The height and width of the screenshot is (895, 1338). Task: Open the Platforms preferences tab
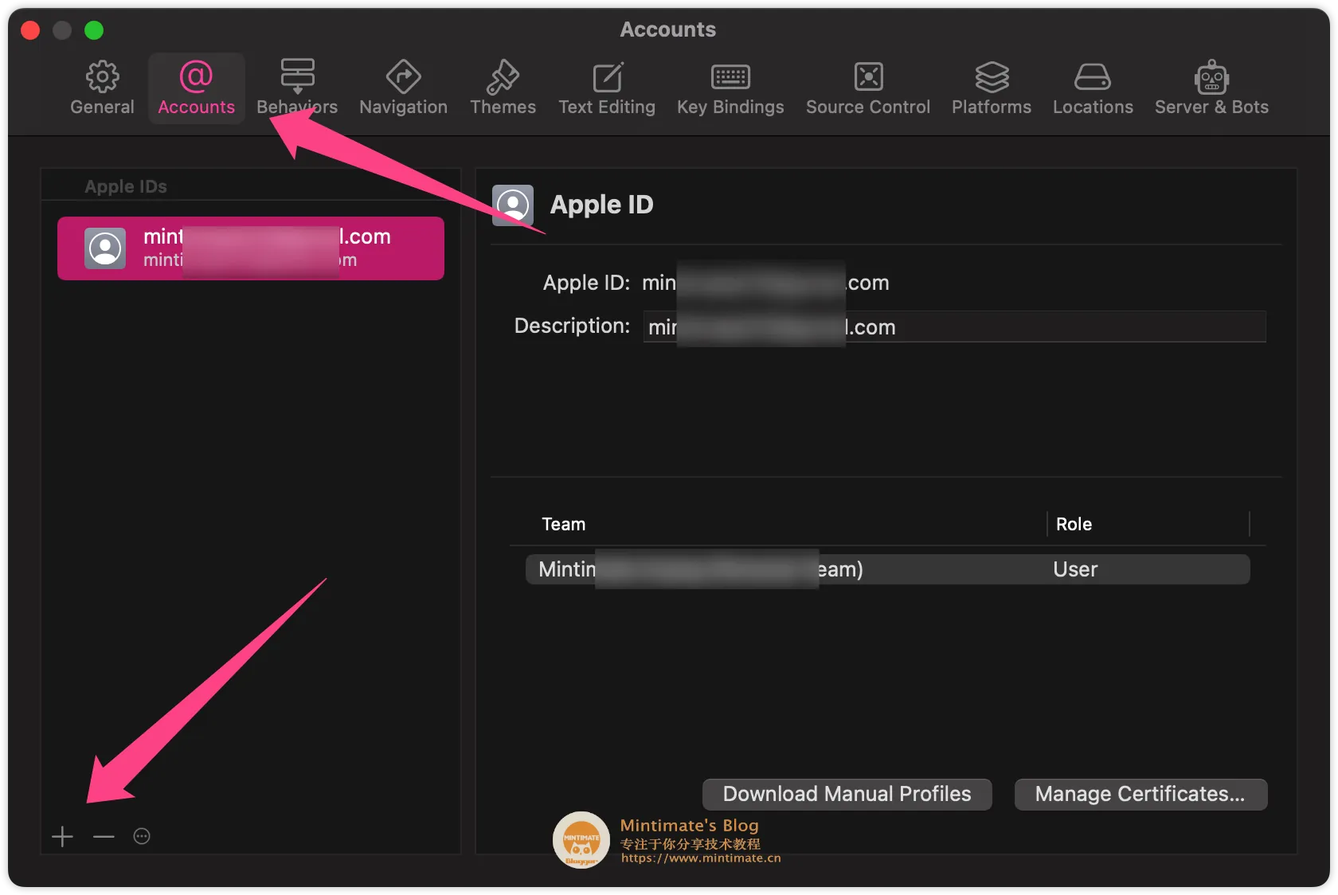(992, 88)
